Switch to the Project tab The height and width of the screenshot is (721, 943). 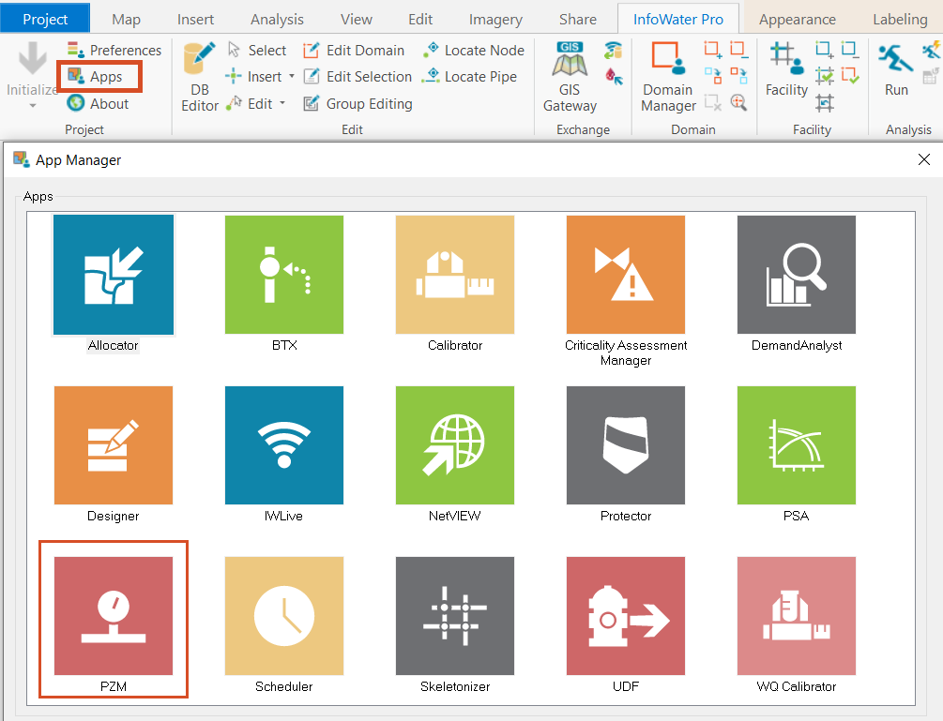click(x=45, y=19)
